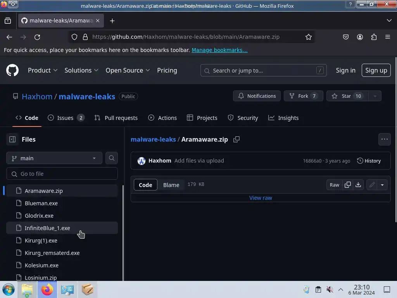Click the Firefox forward arrow
Viewport: 397px width, 298px height.
coord(23,37)
